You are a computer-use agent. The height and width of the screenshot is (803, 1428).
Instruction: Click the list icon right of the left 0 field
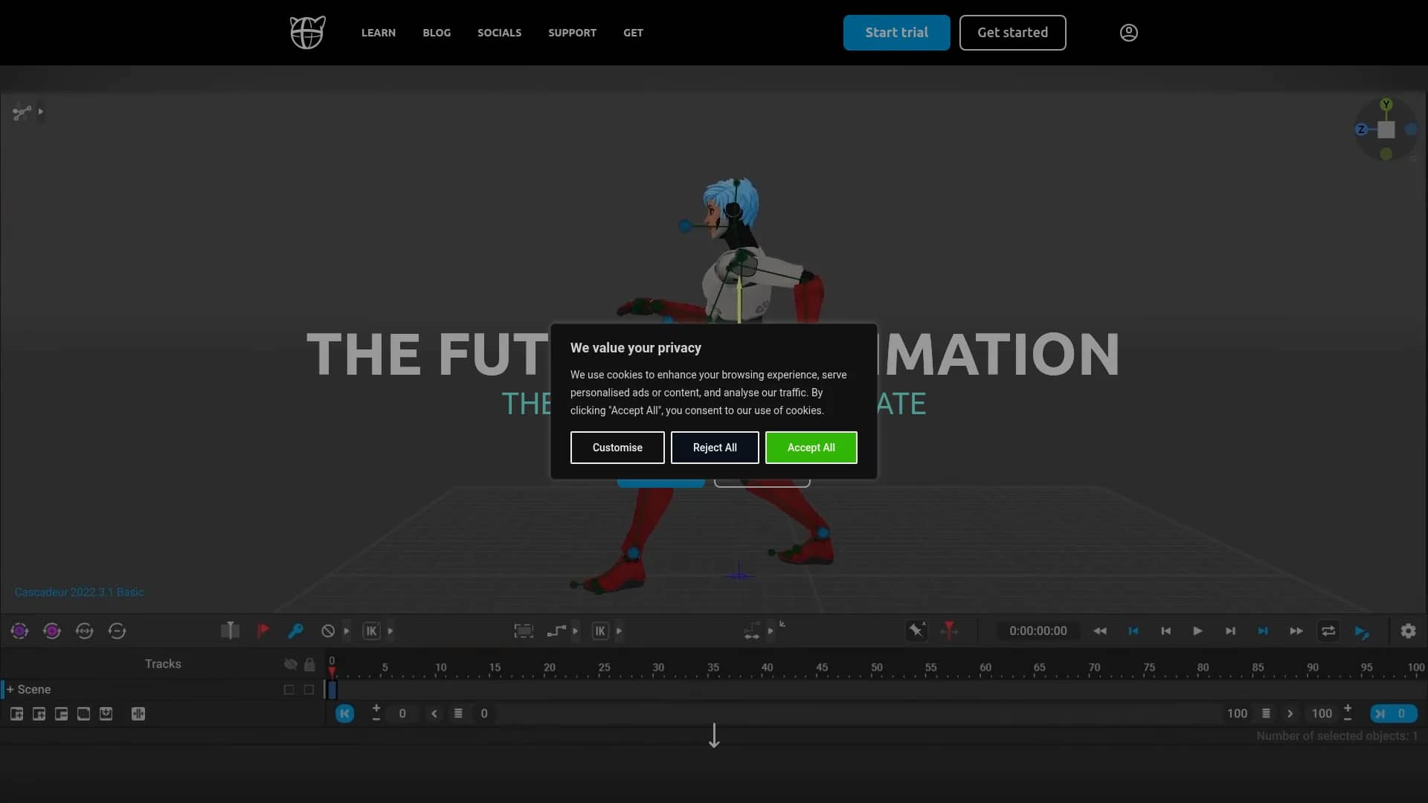[458, 714]
